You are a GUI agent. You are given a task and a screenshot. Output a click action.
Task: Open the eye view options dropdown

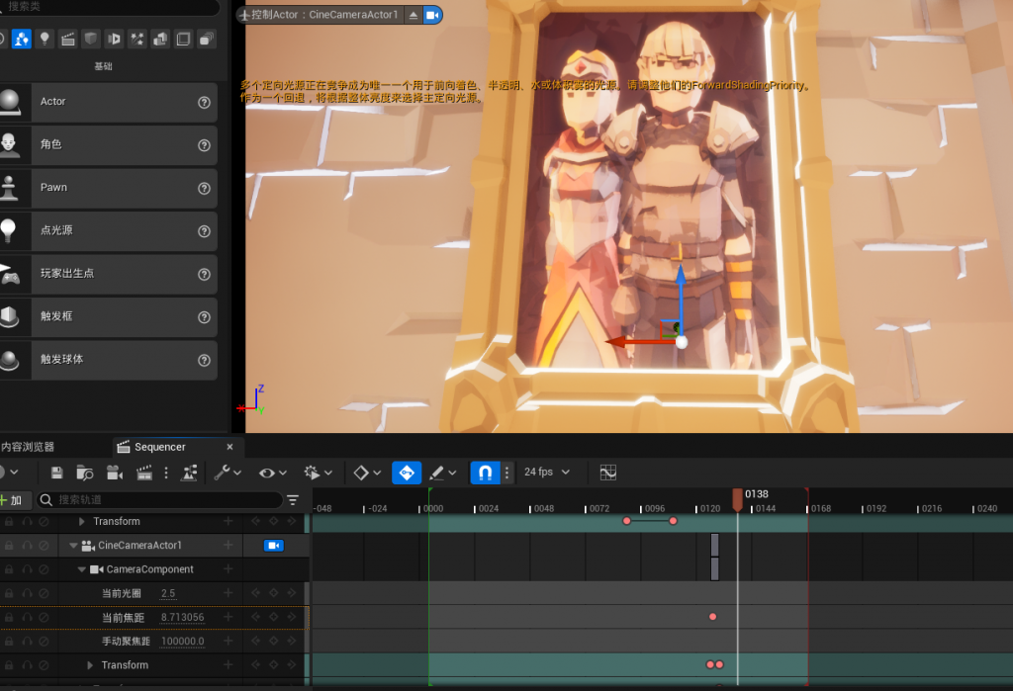click(273, 473)
